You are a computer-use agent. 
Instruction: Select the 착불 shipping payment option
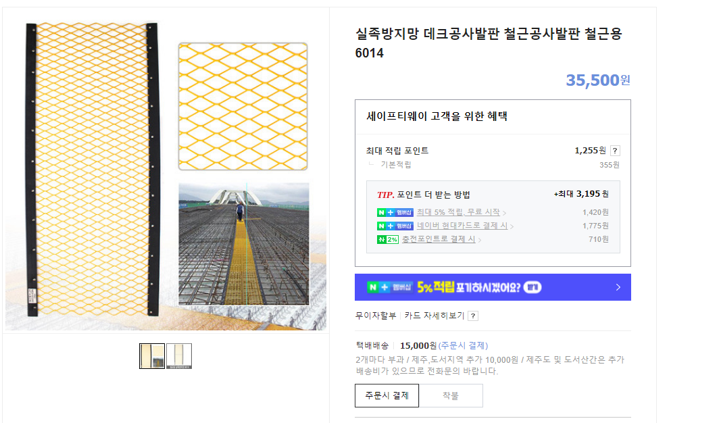(451, 396)
